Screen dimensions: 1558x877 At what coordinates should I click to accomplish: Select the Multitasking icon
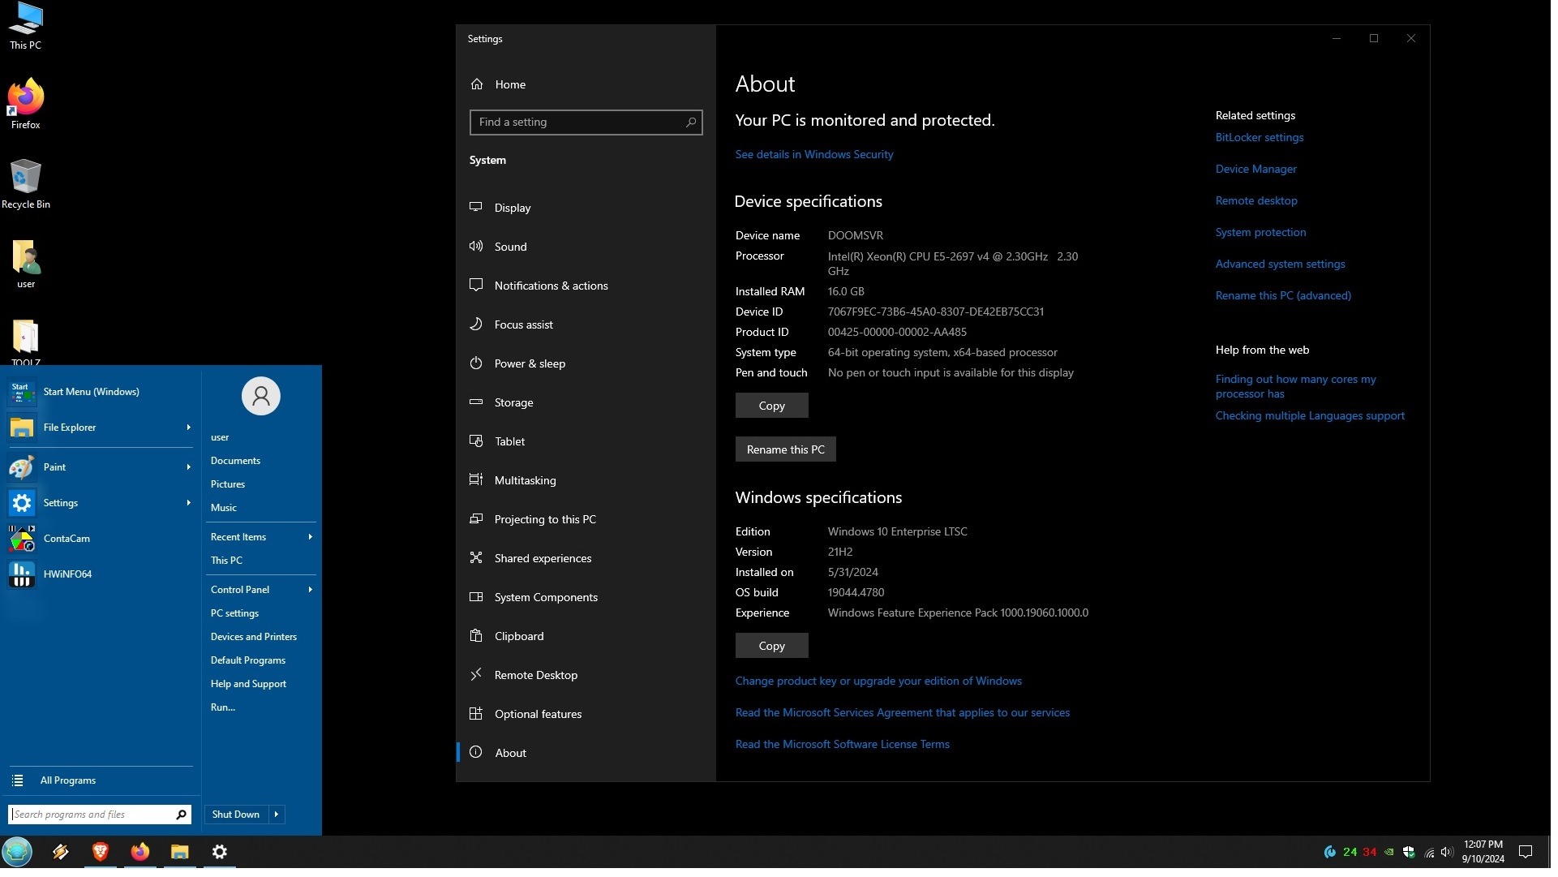pyautogui.click(x=476, y=479)
